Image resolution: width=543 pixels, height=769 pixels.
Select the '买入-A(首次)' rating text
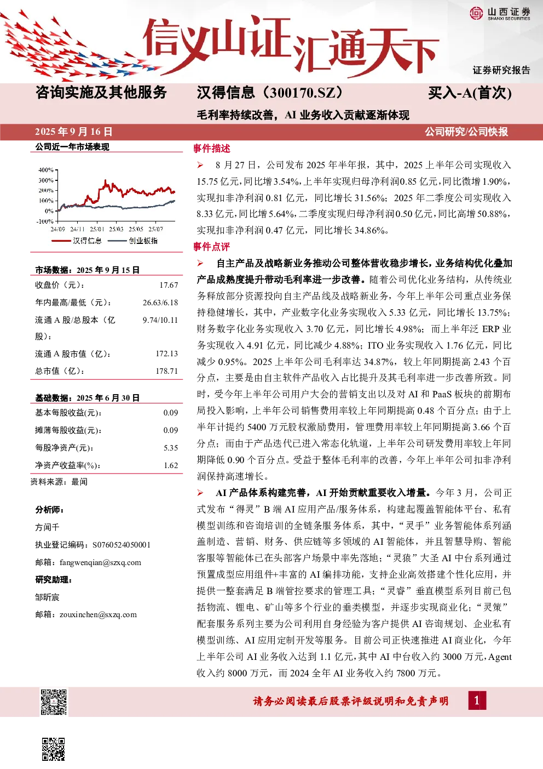pyautogui.click(x=470, y=93)
